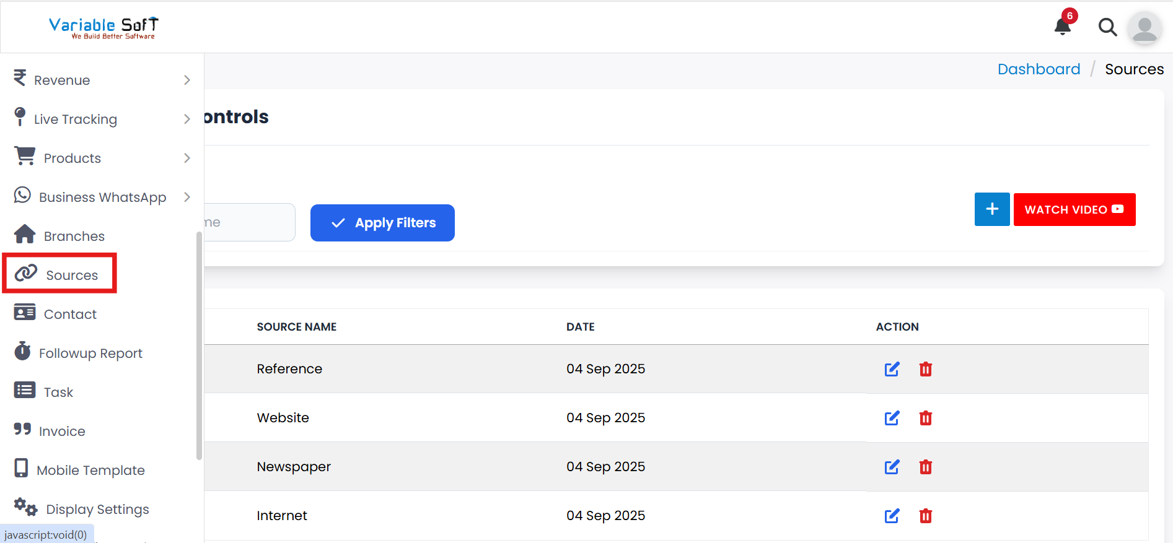Image resolution: width=1173 pixels, height=543 pixels.
Task: Open the user profile avatar
Action: 1144,28
